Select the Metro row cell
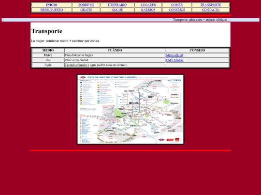Viewport: 261px width, 195px height. [48, 55]
